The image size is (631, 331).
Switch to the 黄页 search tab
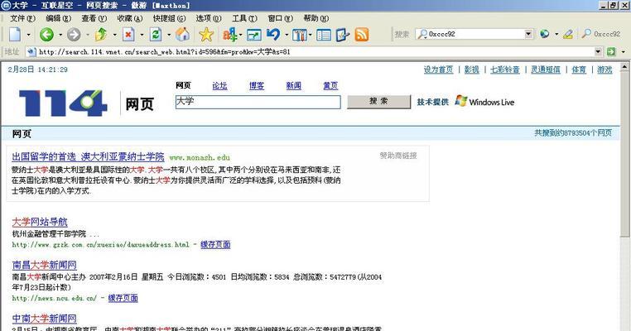point(330,86)
